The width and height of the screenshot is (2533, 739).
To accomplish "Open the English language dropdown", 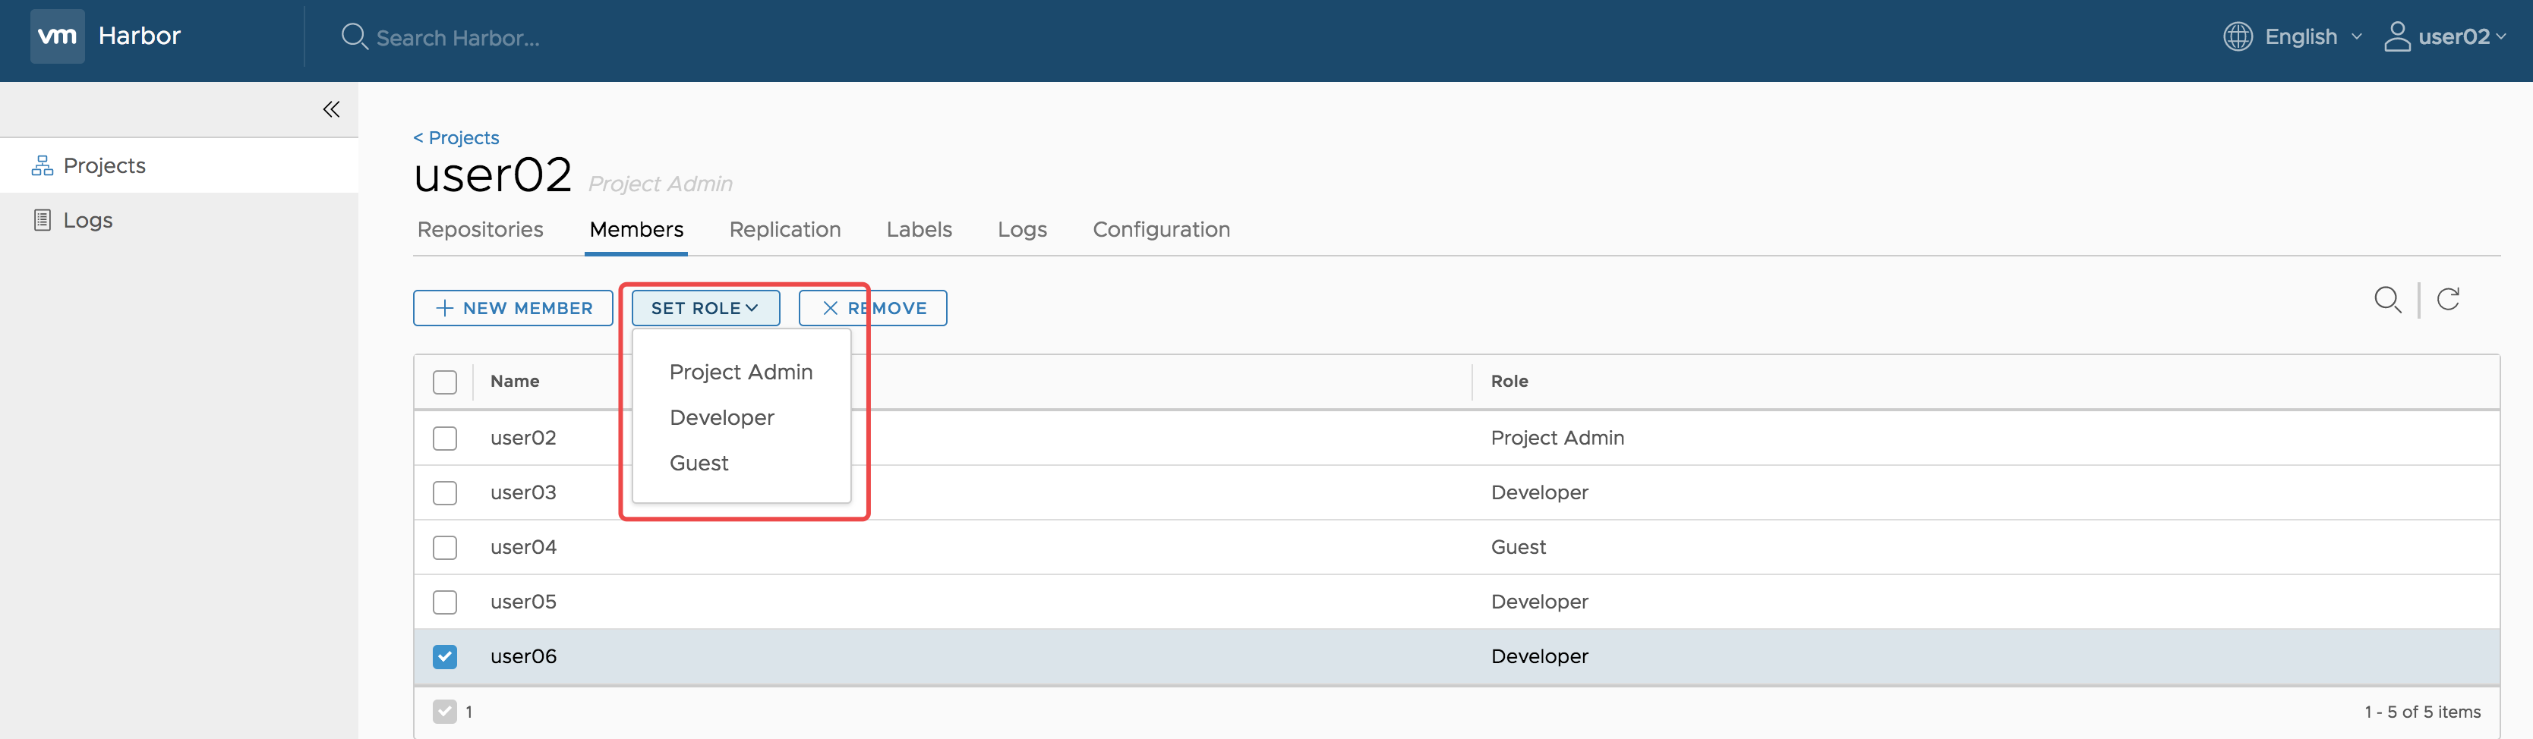I will (x=2313, y=36).
